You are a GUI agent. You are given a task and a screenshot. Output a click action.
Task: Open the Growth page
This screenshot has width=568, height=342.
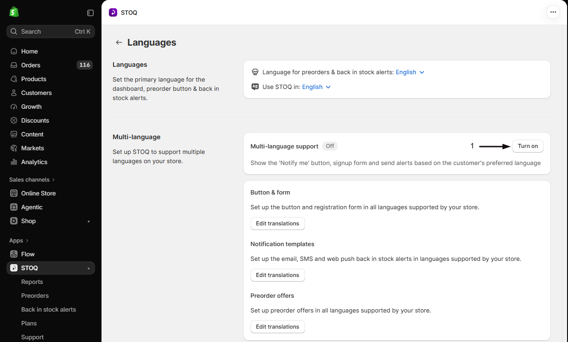(x=51, y=106)
